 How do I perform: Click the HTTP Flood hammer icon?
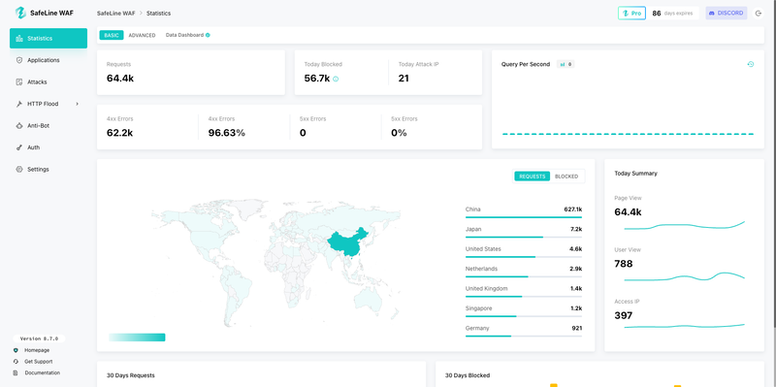[x=19, y=104]
